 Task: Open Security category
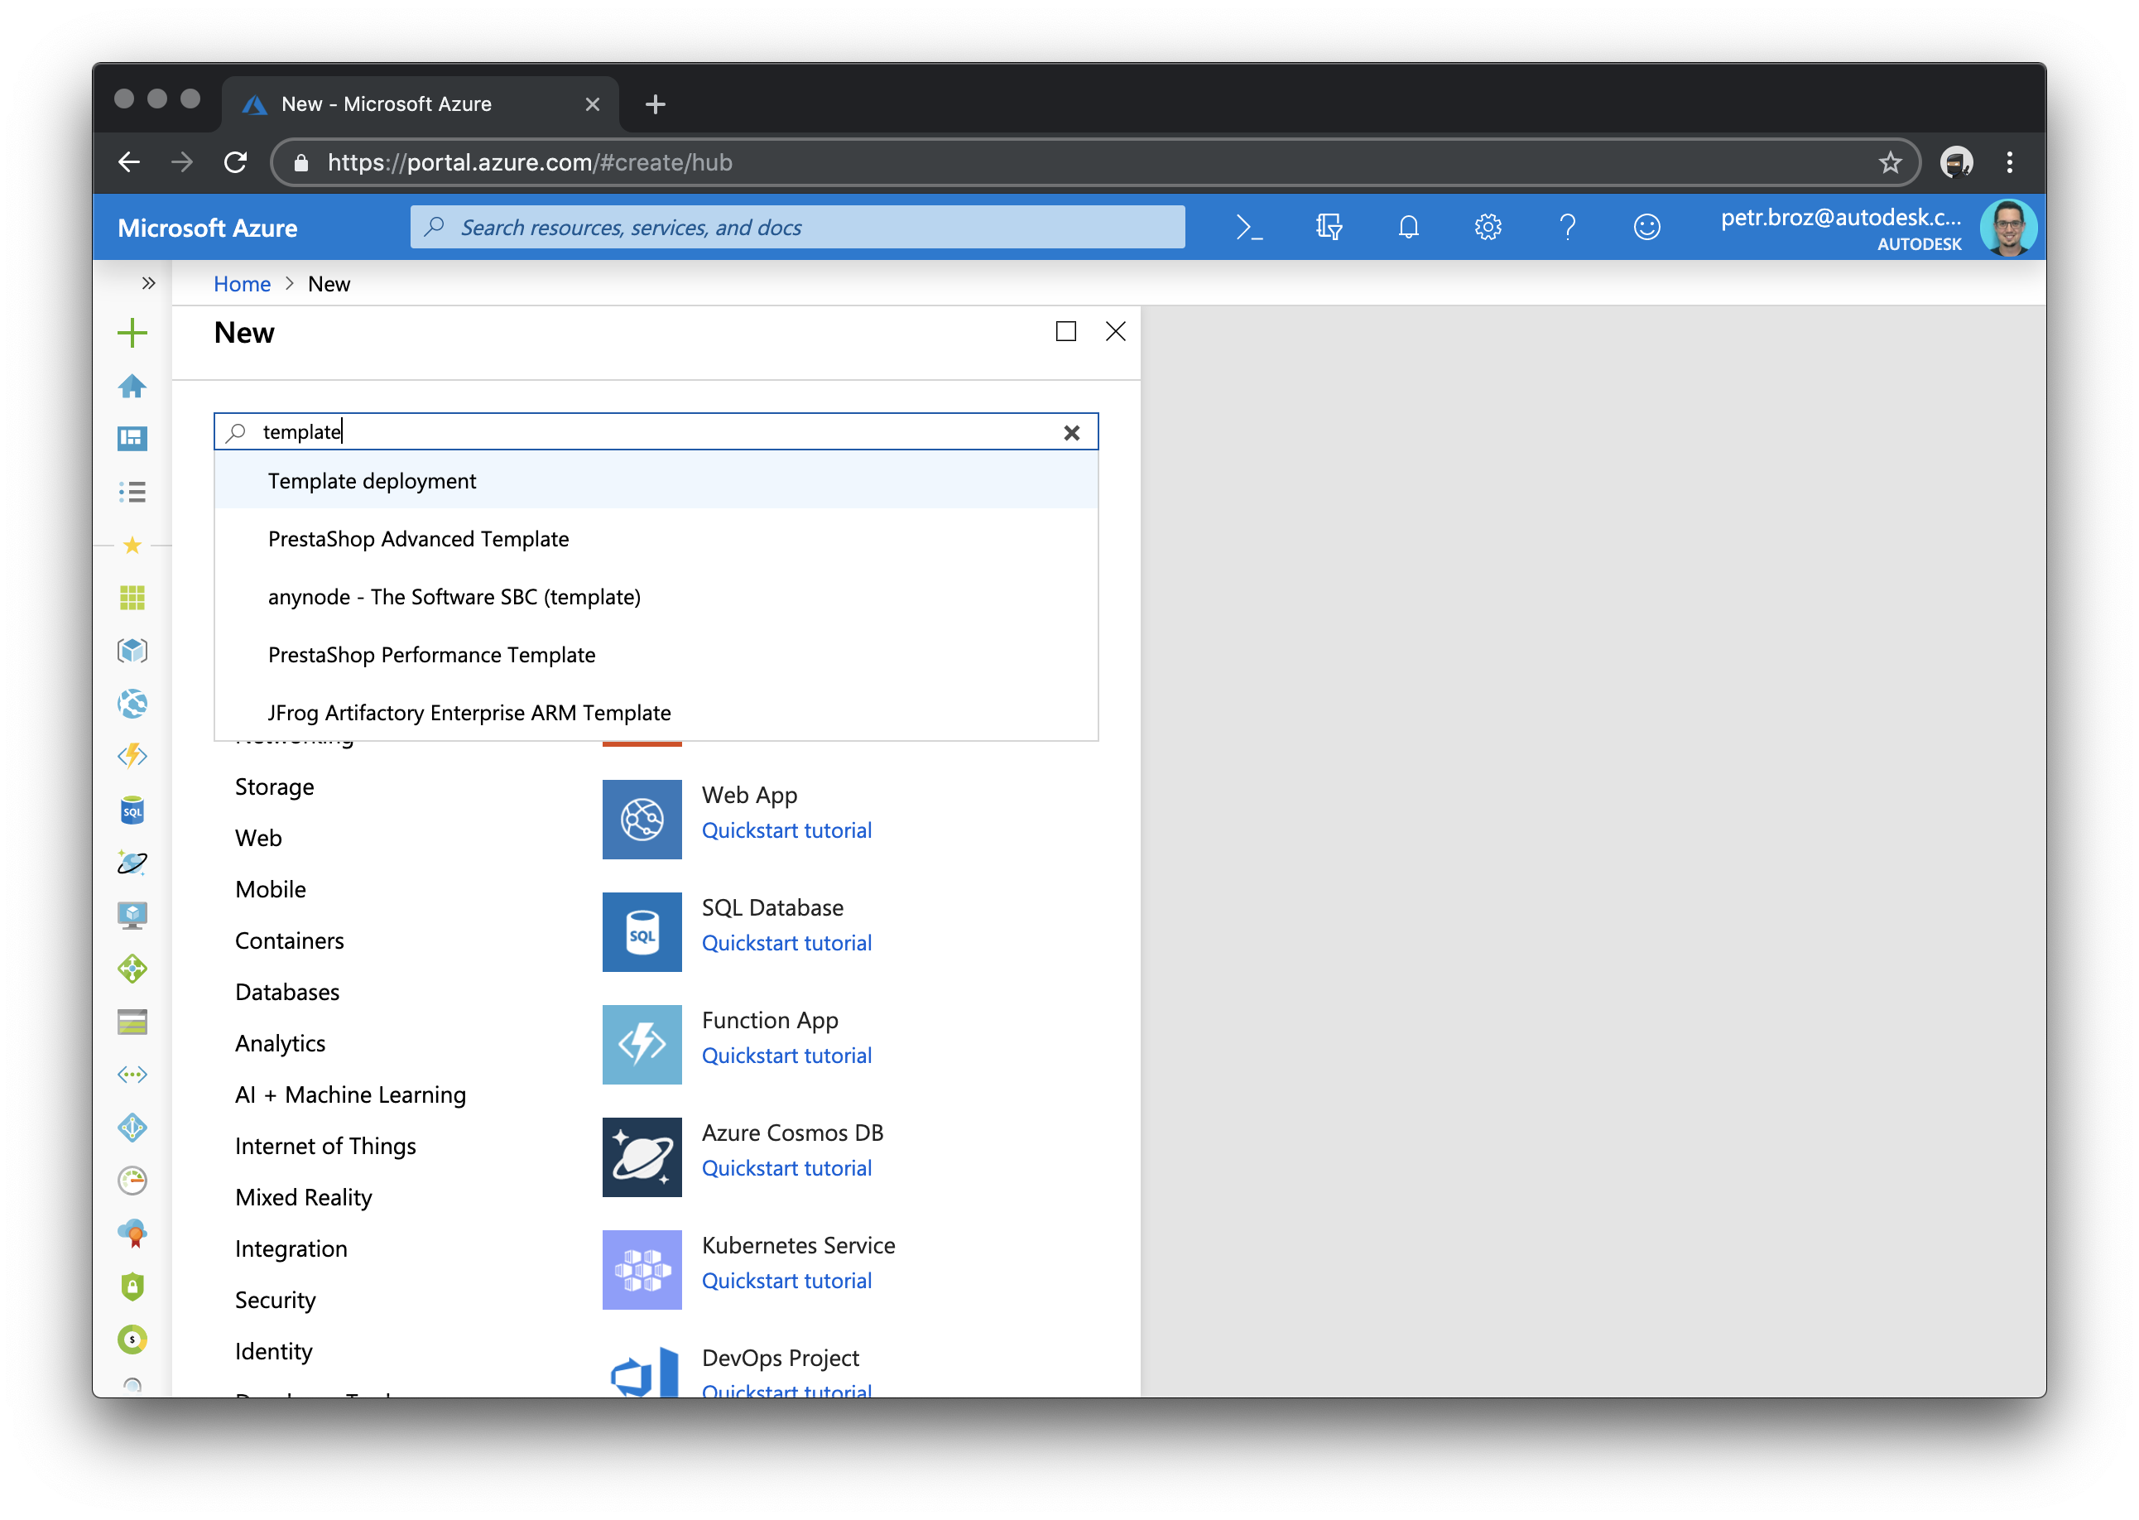275,1302
